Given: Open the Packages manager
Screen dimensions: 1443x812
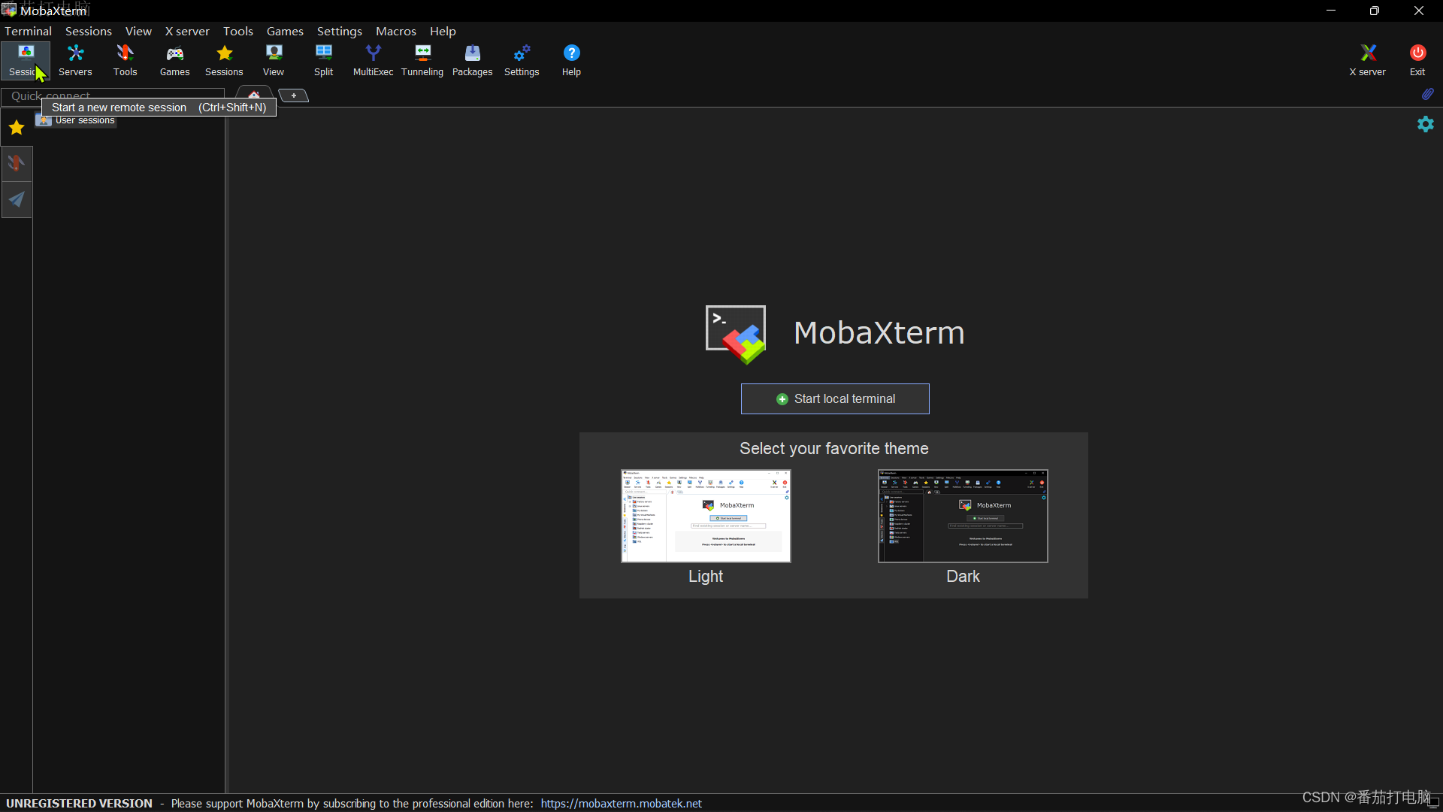Looking at the screenshot, I should 473,60.
